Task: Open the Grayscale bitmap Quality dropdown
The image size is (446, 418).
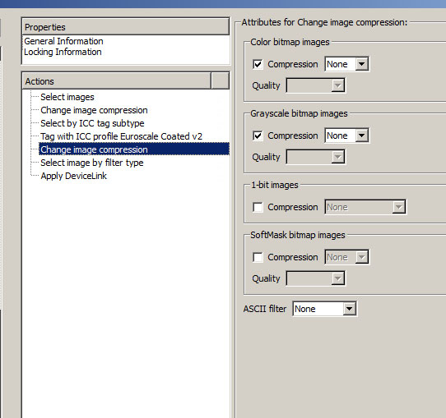Action: tap(316, 157)
